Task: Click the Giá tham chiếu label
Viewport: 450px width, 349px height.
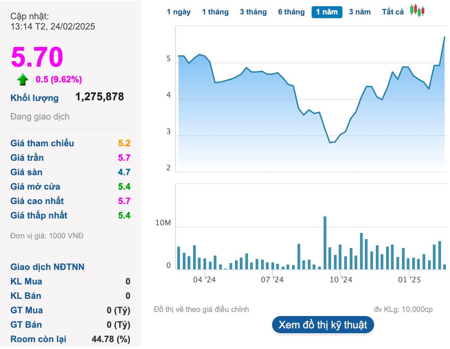Action: click(x=42, y=143)
